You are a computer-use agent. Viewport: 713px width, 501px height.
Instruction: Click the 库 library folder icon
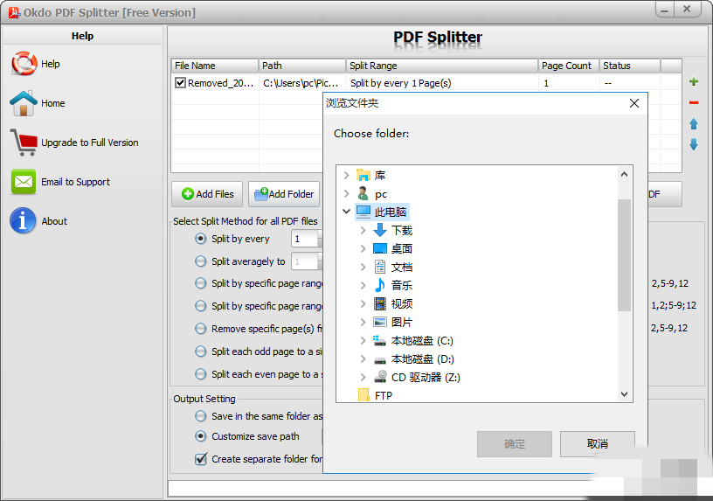click(x=363, y=175)
